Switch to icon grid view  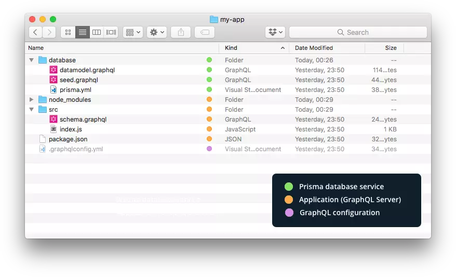pos(68,32)
